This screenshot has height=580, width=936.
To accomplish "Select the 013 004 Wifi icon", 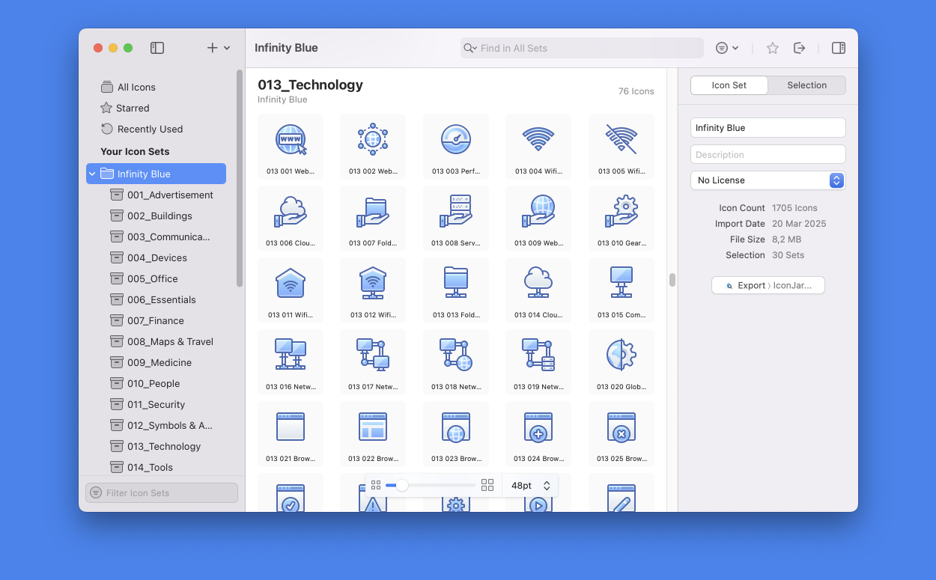I will (x=538, y=146).
